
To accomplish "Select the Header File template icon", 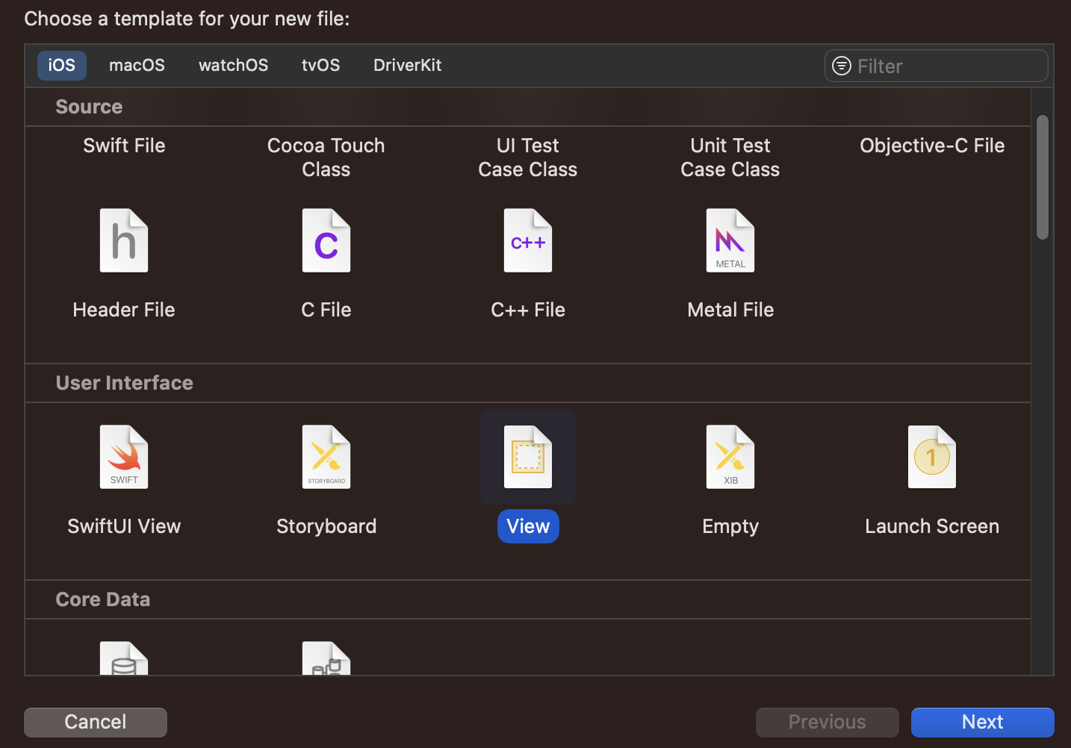I will [x=124, y=240].
